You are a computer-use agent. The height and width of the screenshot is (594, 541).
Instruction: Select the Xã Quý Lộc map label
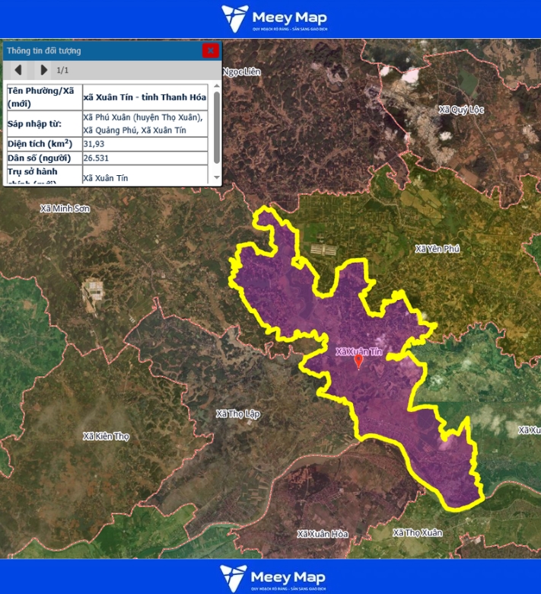[x=461, y=110]
